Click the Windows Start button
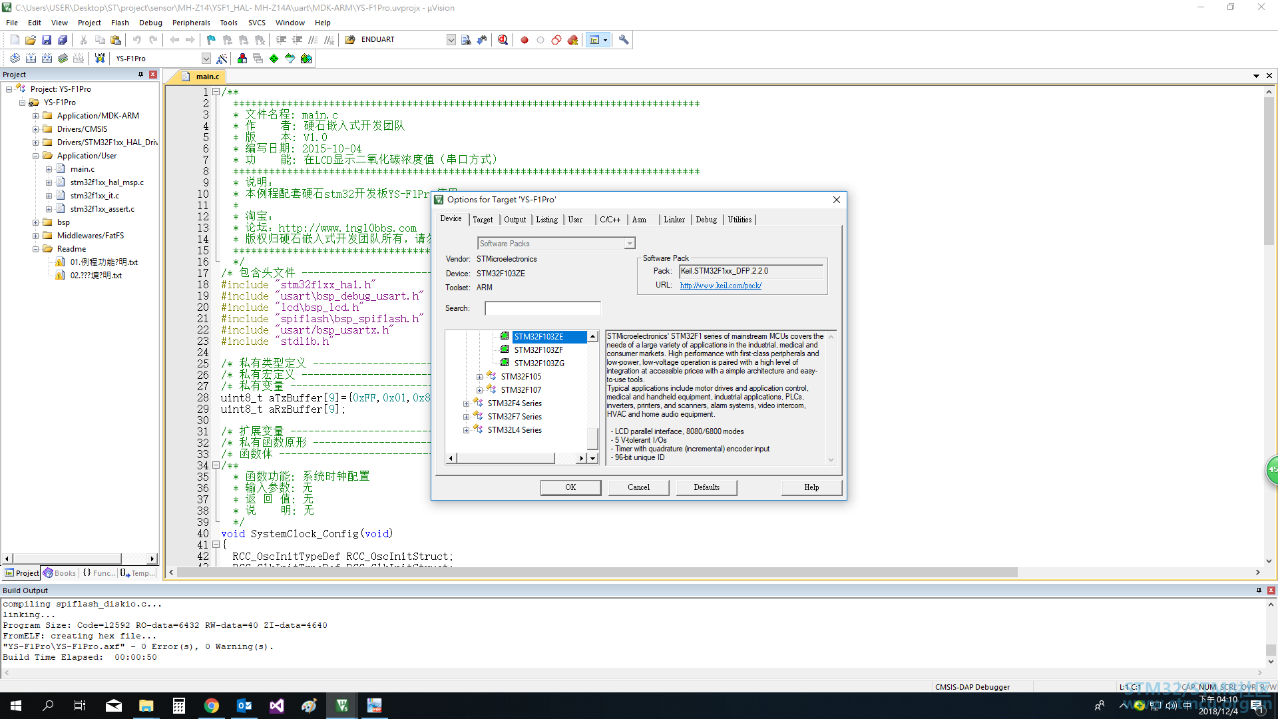Screen dimensions: 1278x719 [16, 706]
